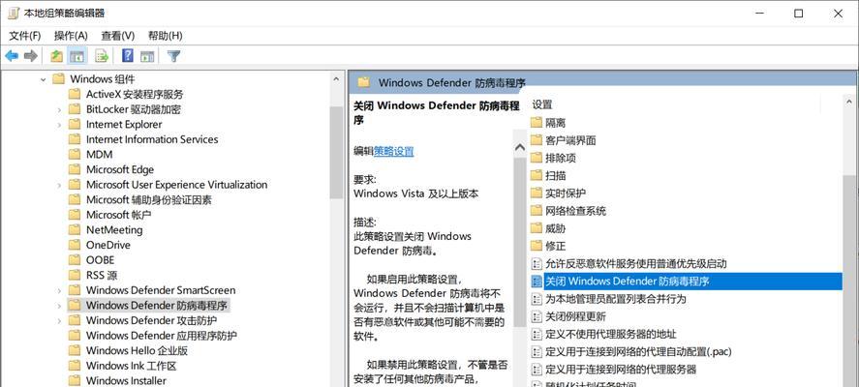
Task: Click the Up one level folder icon
Action: point(56,56)
